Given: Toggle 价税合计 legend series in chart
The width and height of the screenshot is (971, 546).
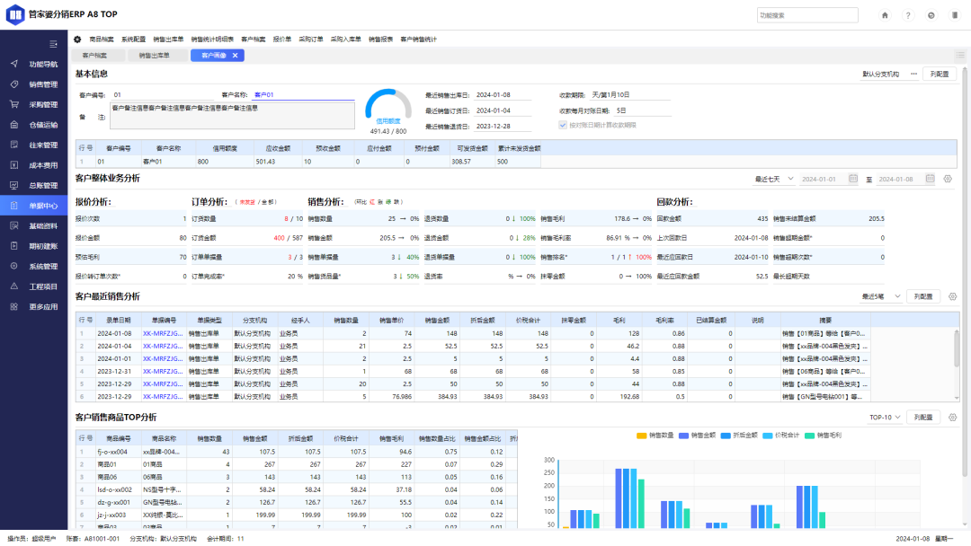Looking at the screenshot, I should pyautogui.click(x=781, y=436).
